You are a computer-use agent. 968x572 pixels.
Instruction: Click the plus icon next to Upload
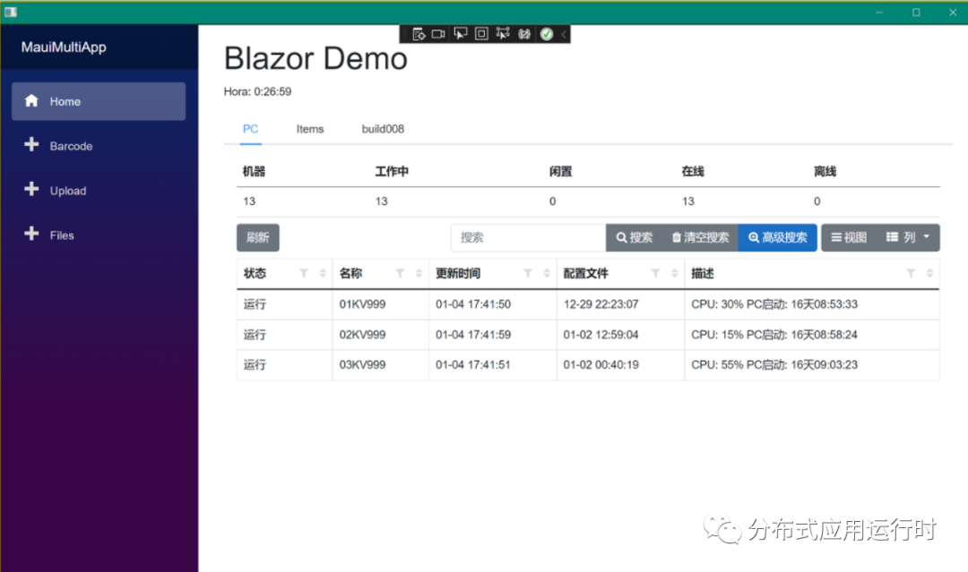(x=31, y=189)
